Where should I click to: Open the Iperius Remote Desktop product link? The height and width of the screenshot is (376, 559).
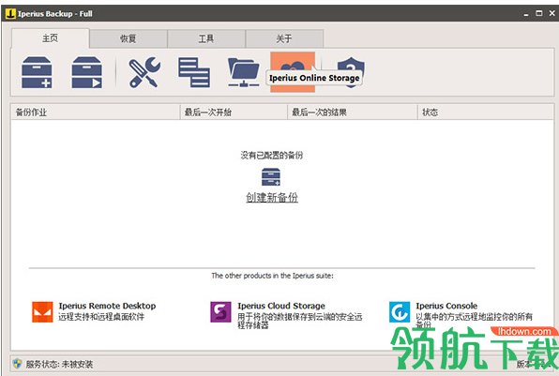click(107, 306)
